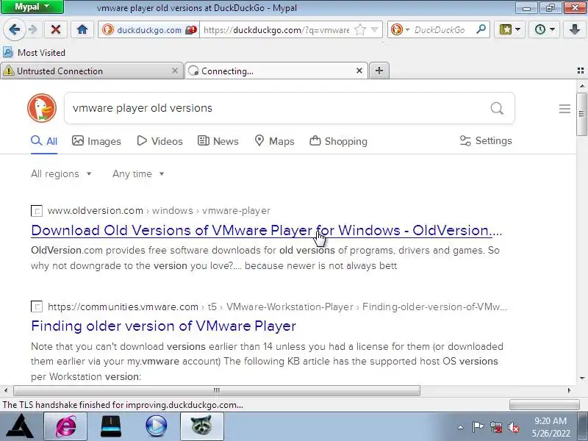Open the black drive app in taskbar

point(111,426)
